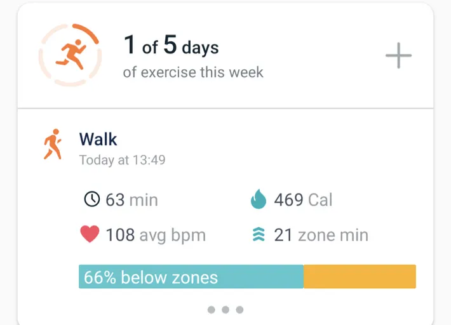This screenshot has height=325, width=451.
Task: Tap the "21 zone min" stat
Action: 321,235
